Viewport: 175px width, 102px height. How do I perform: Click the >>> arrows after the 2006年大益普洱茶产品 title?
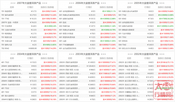pyautogui.click(x=103, y=3)
